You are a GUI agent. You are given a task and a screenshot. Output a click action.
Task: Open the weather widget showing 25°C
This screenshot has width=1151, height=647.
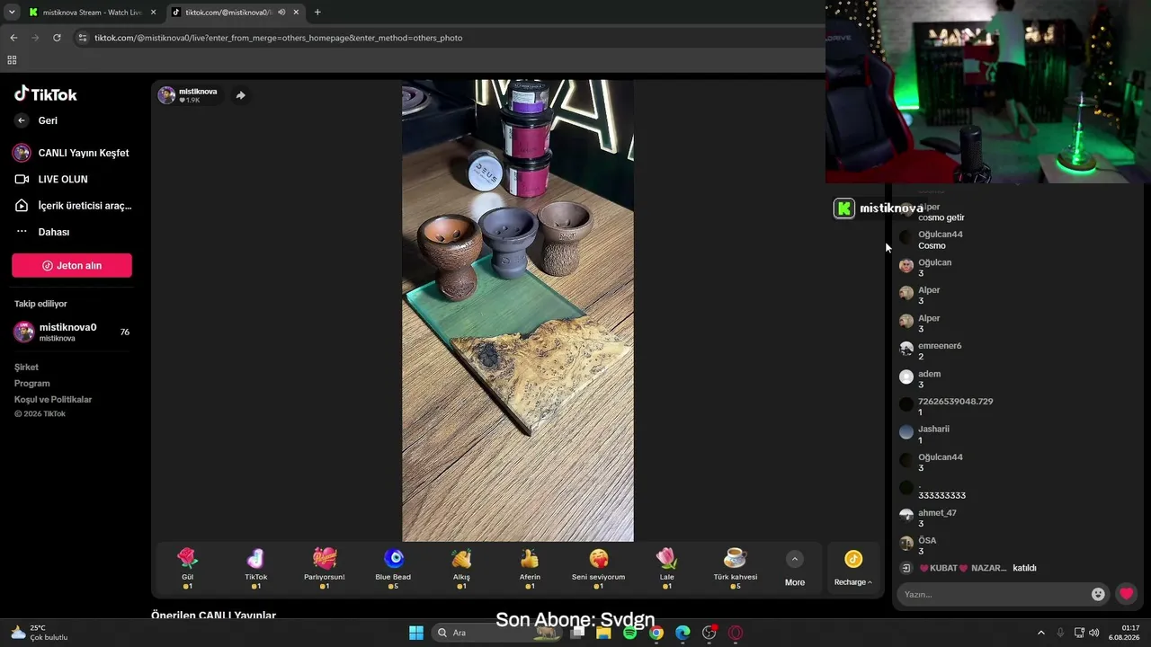[x=40, y=633]
